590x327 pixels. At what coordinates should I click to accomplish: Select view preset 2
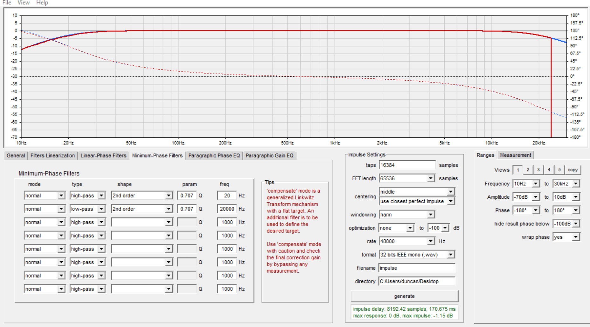(x=528, y=170)
